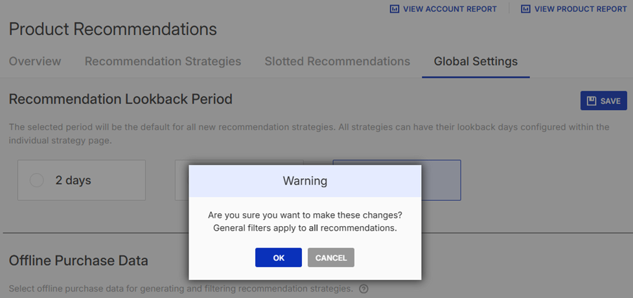Viewport: 633px width, 298px height.
Task: Click the help icon beside offline purchase description
Action: pos(364,288)
